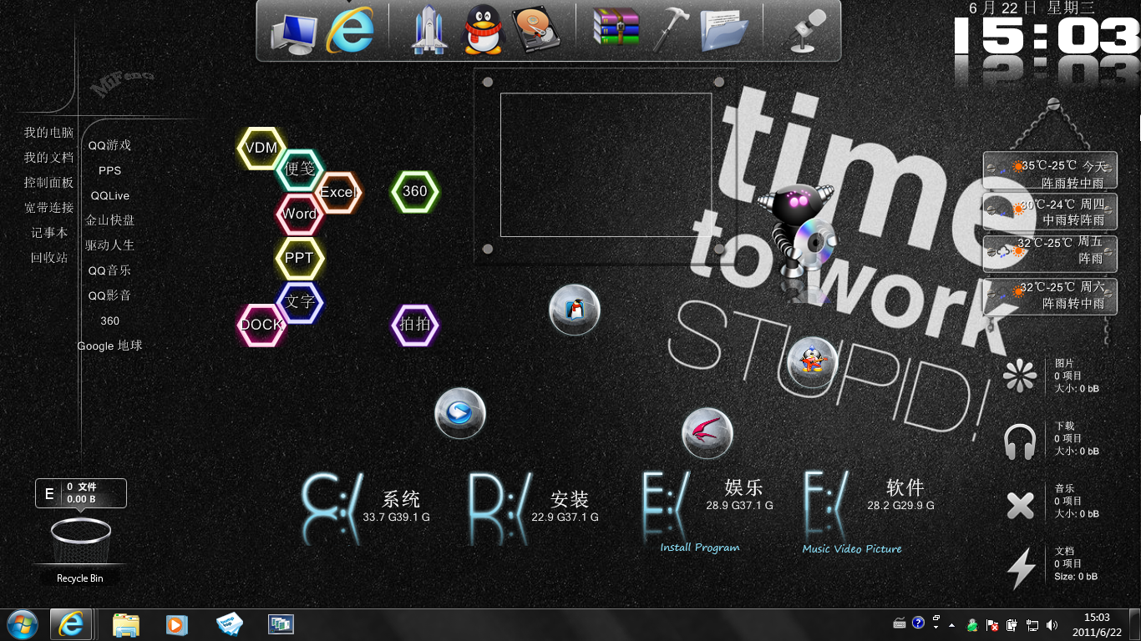This screenshot has width=1141, height=641.
Task: Launch QQ游戏 from the shortcut list
Action: [x=109, y=145]
